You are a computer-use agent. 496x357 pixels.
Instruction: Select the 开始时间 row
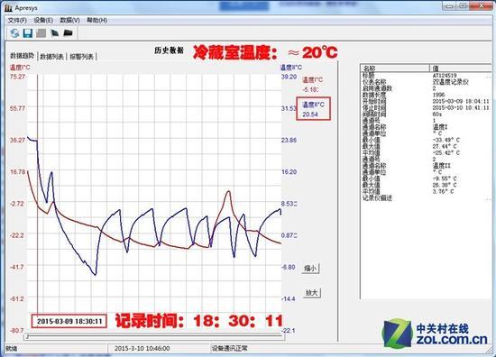(426, 101)
